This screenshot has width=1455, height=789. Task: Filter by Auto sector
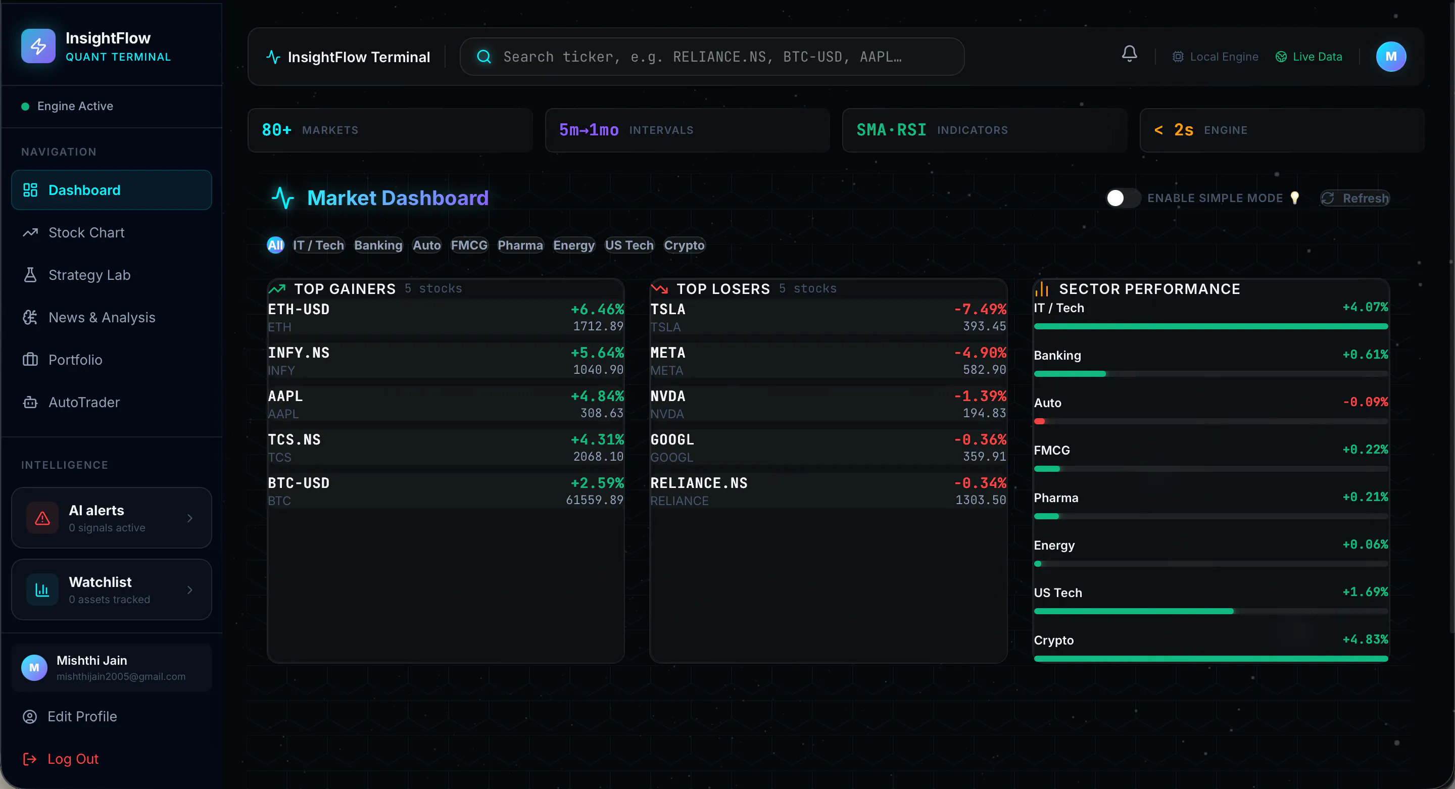coord(426,245)
